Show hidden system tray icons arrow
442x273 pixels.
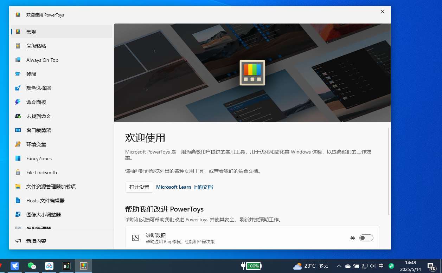pos(339,266)
